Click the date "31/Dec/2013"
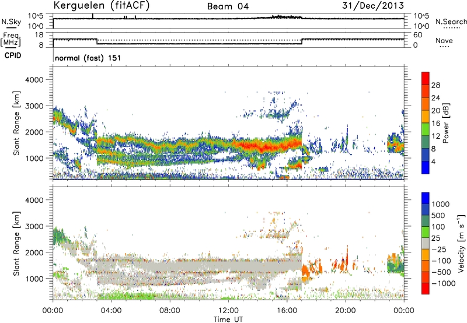467x323 pixels. (x=373, y=5)
